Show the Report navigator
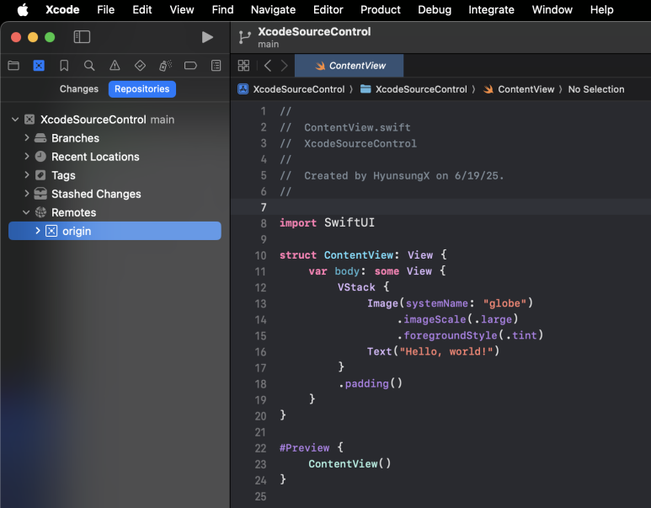This screenshot has width=651, height=508. pos(216,66)
